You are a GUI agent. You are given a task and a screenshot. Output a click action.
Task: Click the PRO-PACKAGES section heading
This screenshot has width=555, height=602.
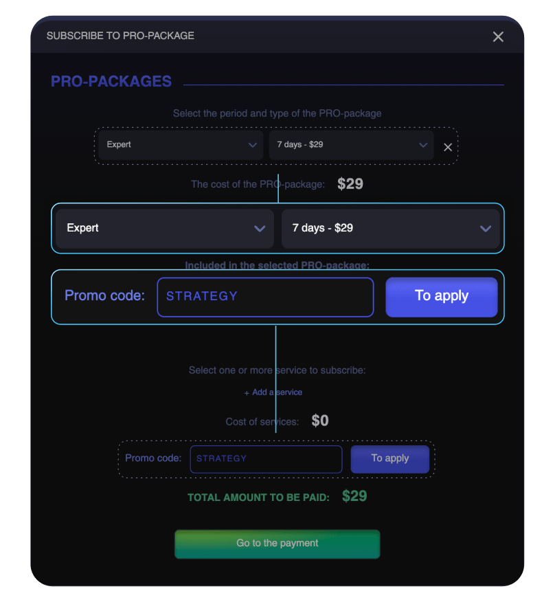(111, 82)
